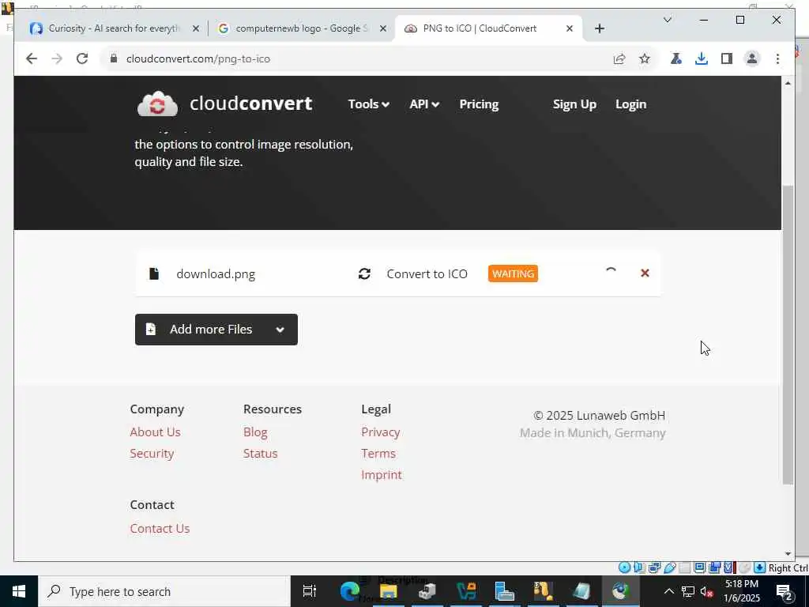The image size is (809, 607).
Task: Open the Pricing page
Action: (479, 104)
